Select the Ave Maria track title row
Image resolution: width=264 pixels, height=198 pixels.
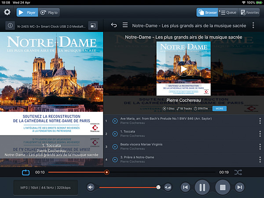tap(183, 121)
